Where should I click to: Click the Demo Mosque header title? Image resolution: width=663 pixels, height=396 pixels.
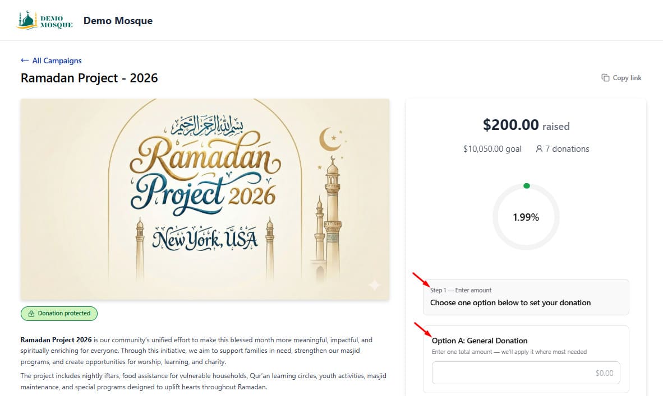pyautogui.click(x=118, y=21)
